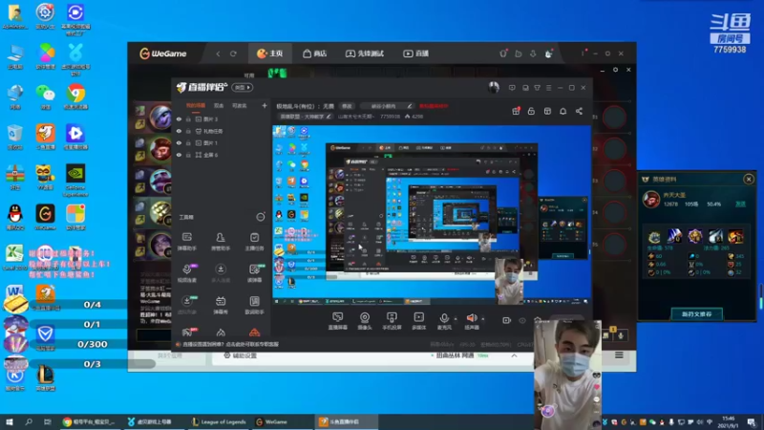This screenshot has height=430, width=764.
Task: Open Google Chrome desktop icon
Action: coord(75,97)
